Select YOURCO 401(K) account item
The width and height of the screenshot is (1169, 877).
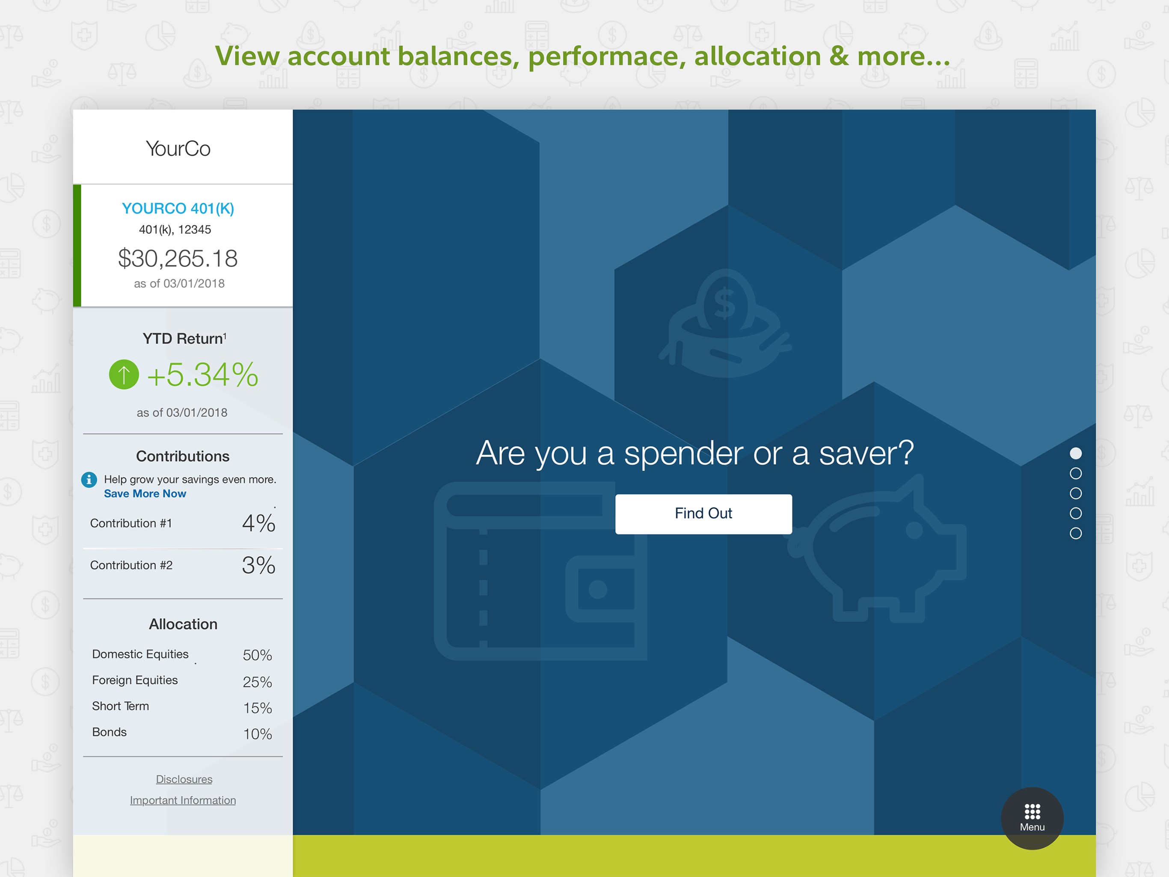181,207
